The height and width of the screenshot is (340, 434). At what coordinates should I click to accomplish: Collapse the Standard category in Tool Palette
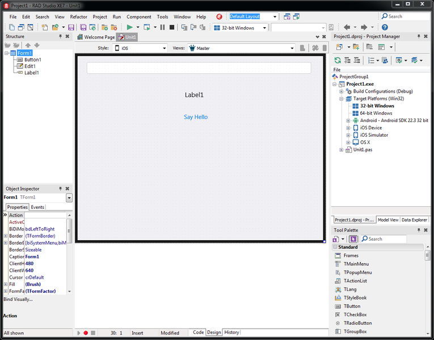pyautogui.click(x=335, y=247)
